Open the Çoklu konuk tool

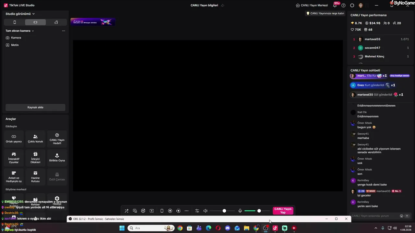(35, 139)
